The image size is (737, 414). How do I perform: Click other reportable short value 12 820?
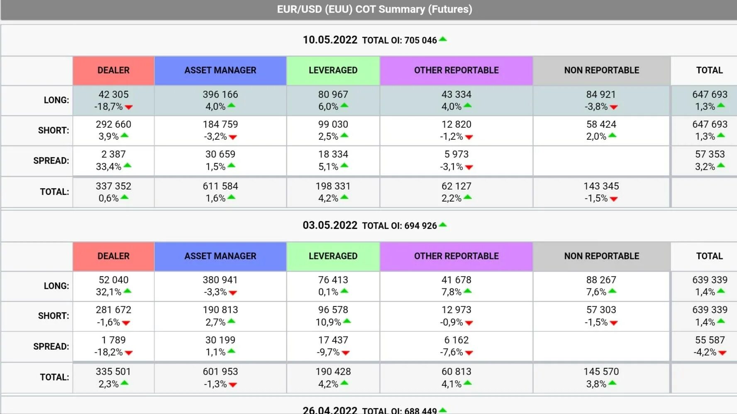[x=456, y=124]
